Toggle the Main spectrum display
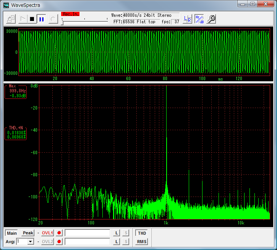 12,233
